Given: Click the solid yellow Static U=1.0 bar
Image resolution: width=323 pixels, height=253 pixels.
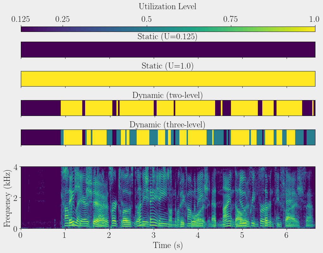Looking at the screenshot, I should pyautogui.click(x=168, y=79).
